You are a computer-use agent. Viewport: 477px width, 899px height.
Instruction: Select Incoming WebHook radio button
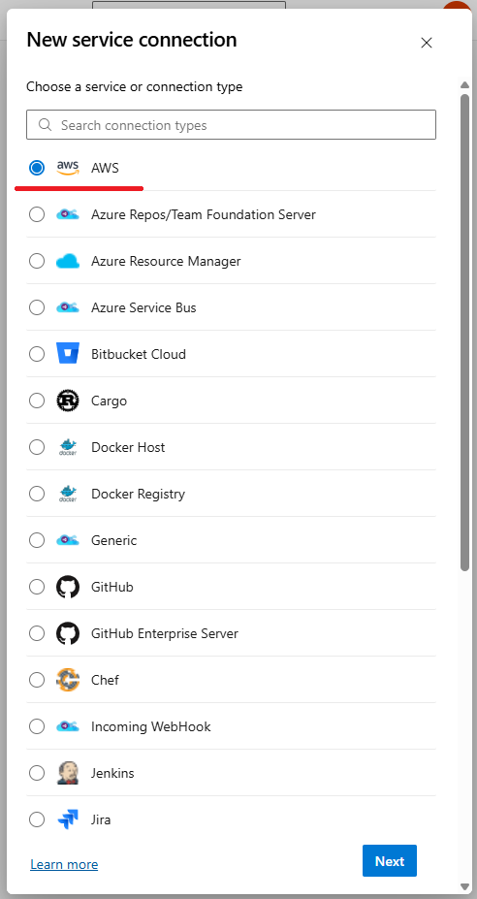tap(37, 726)
